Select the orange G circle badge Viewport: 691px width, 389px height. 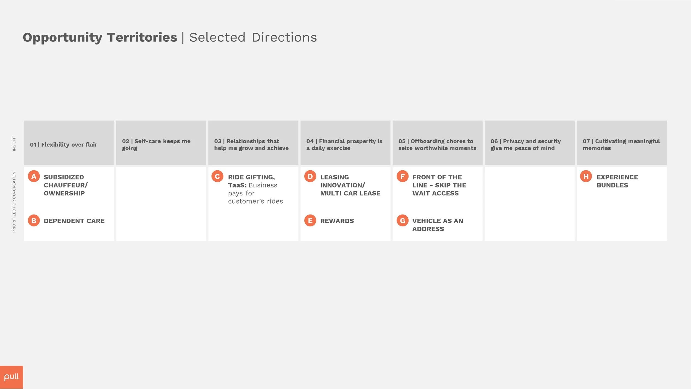click(x=402, y=221)
